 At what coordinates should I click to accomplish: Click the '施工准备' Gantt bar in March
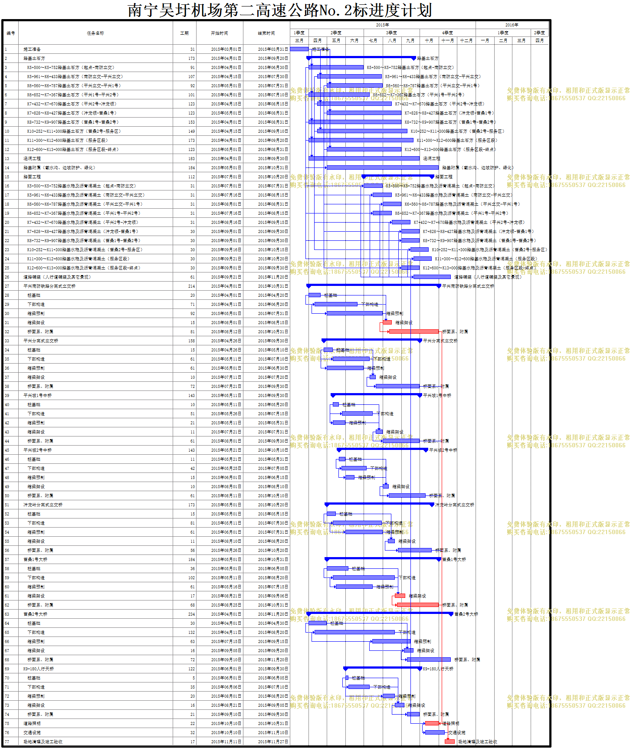click(299, 49)
